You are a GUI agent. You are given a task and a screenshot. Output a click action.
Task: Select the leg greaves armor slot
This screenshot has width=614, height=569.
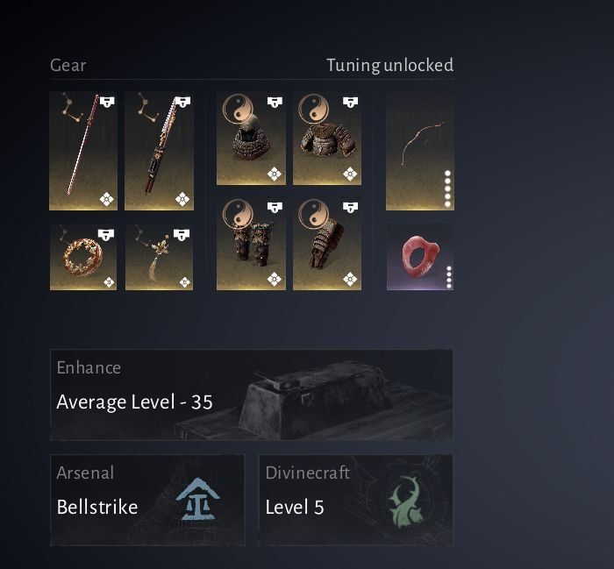pos(251,244)
